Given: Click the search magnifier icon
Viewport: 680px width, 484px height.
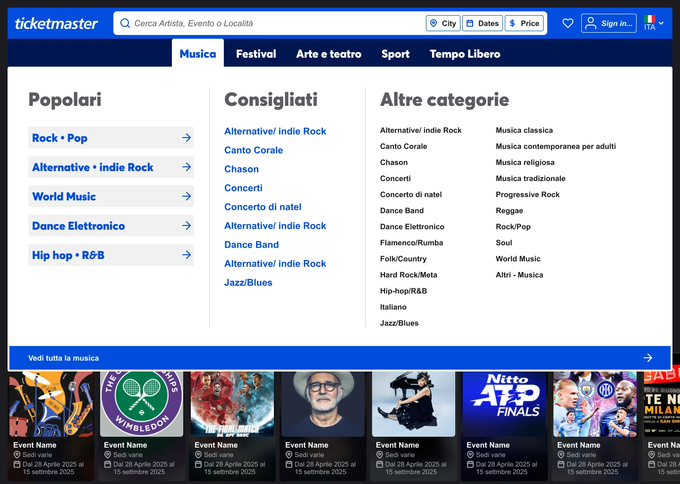Looking at the screenshot, I should pyautogui.click(x=125, y=23).
